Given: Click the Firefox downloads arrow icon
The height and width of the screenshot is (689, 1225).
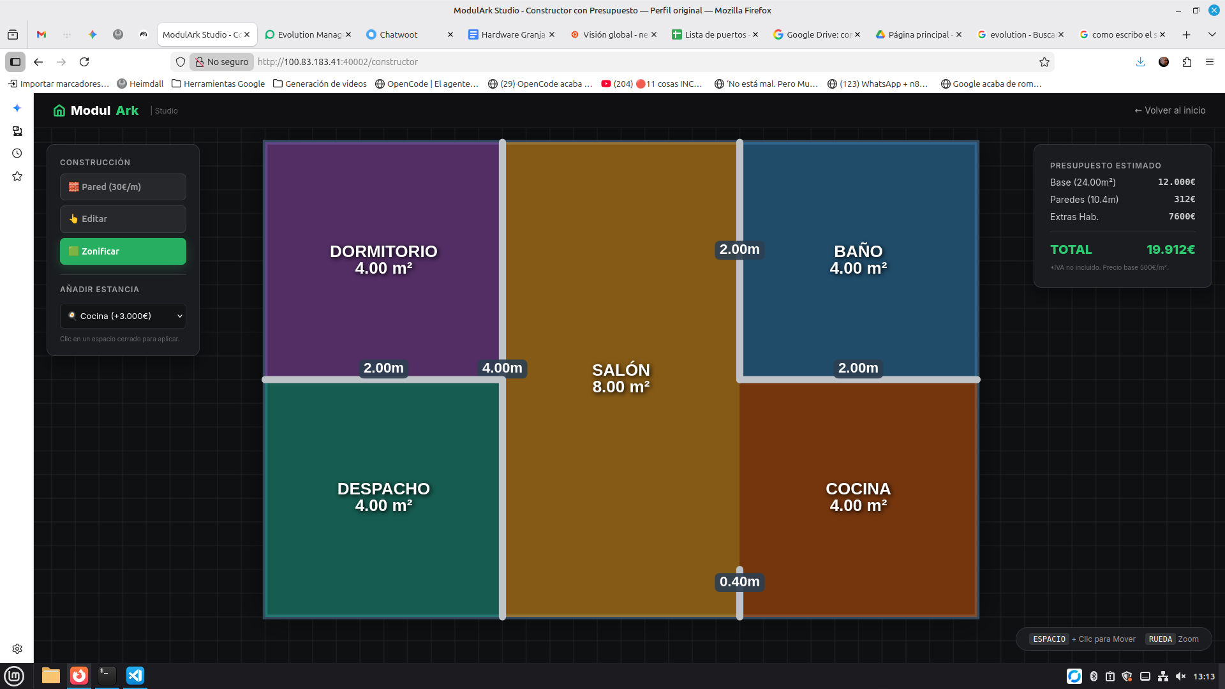Looking at the screenshot, I should point(1140,62).
